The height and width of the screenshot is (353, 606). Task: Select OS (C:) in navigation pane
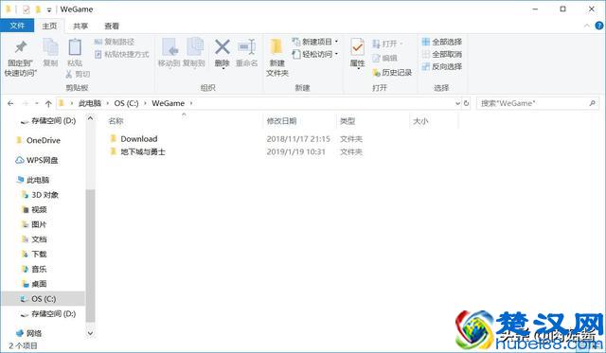pyautogui.click(x=43, y=299)
